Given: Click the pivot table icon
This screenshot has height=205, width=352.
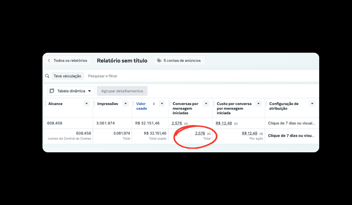Looking at the screenshot, I should (x=52, y=91).
